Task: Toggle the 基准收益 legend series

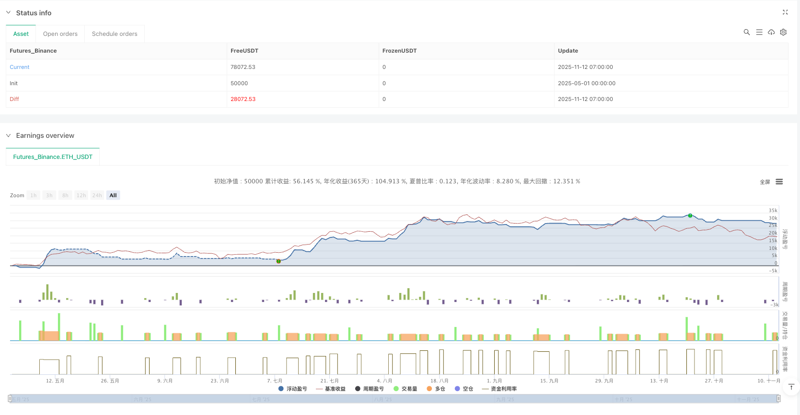Action: 331,389
